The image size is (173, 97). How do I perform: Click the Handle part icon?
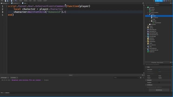[x=152, y=21]
